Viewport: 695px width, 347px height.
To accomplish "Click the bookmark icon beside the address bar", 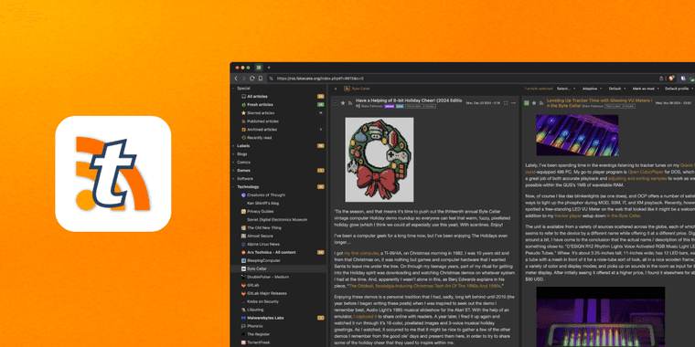I will click(x=261, y=79).
